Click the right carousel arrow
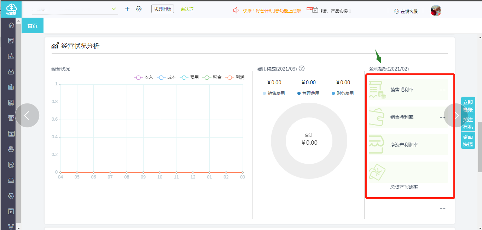The width and height of the screenshot is (482, 230). pyautogui.click(x=456, y=115)
